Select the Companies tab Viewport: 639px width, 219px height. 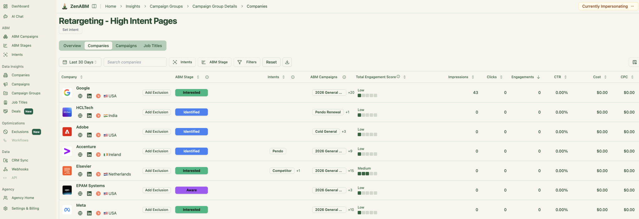point(98,45)
